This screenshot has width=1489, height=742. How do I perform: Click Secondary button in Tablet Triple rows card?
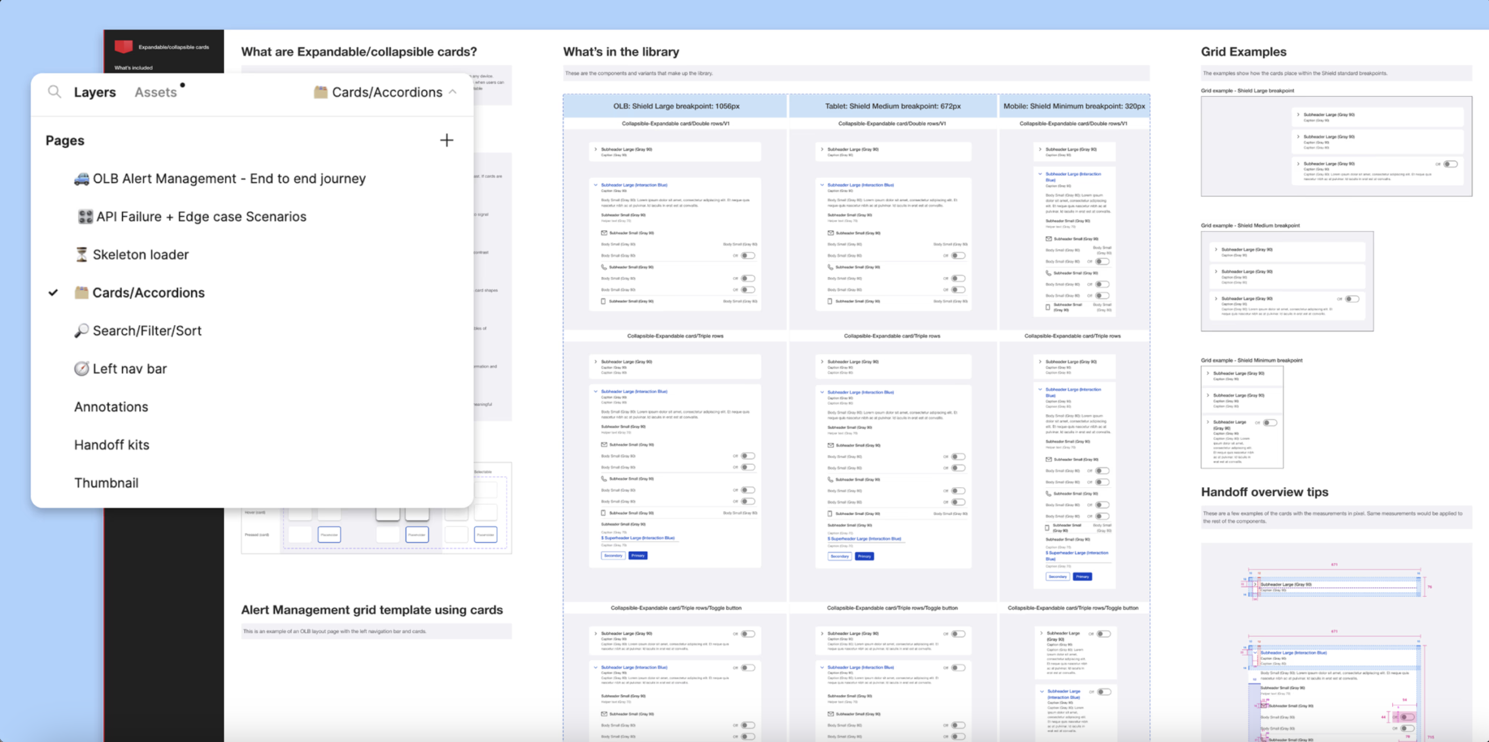click(x=839, y=556)
